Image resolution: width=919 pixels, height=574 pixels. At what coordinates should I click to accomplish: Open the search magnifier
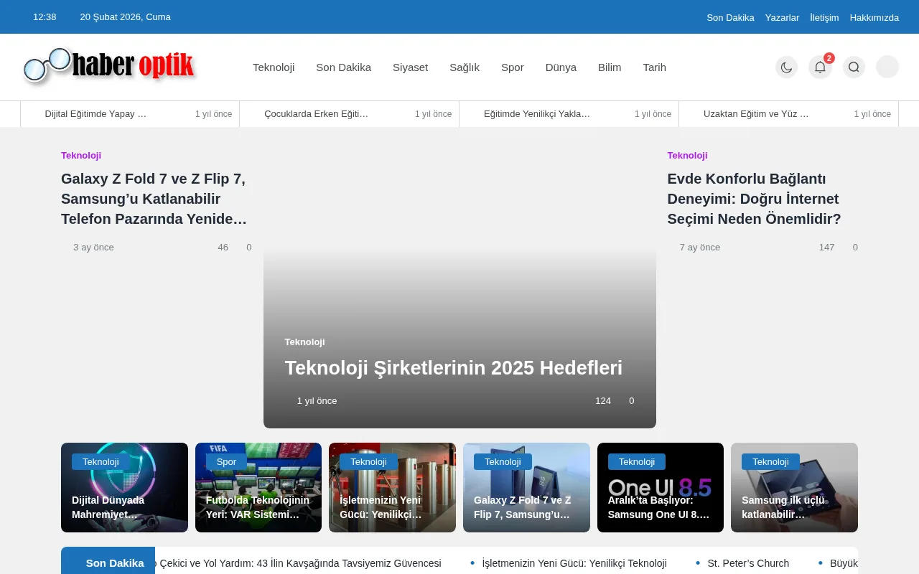click(x=854, y=67)
